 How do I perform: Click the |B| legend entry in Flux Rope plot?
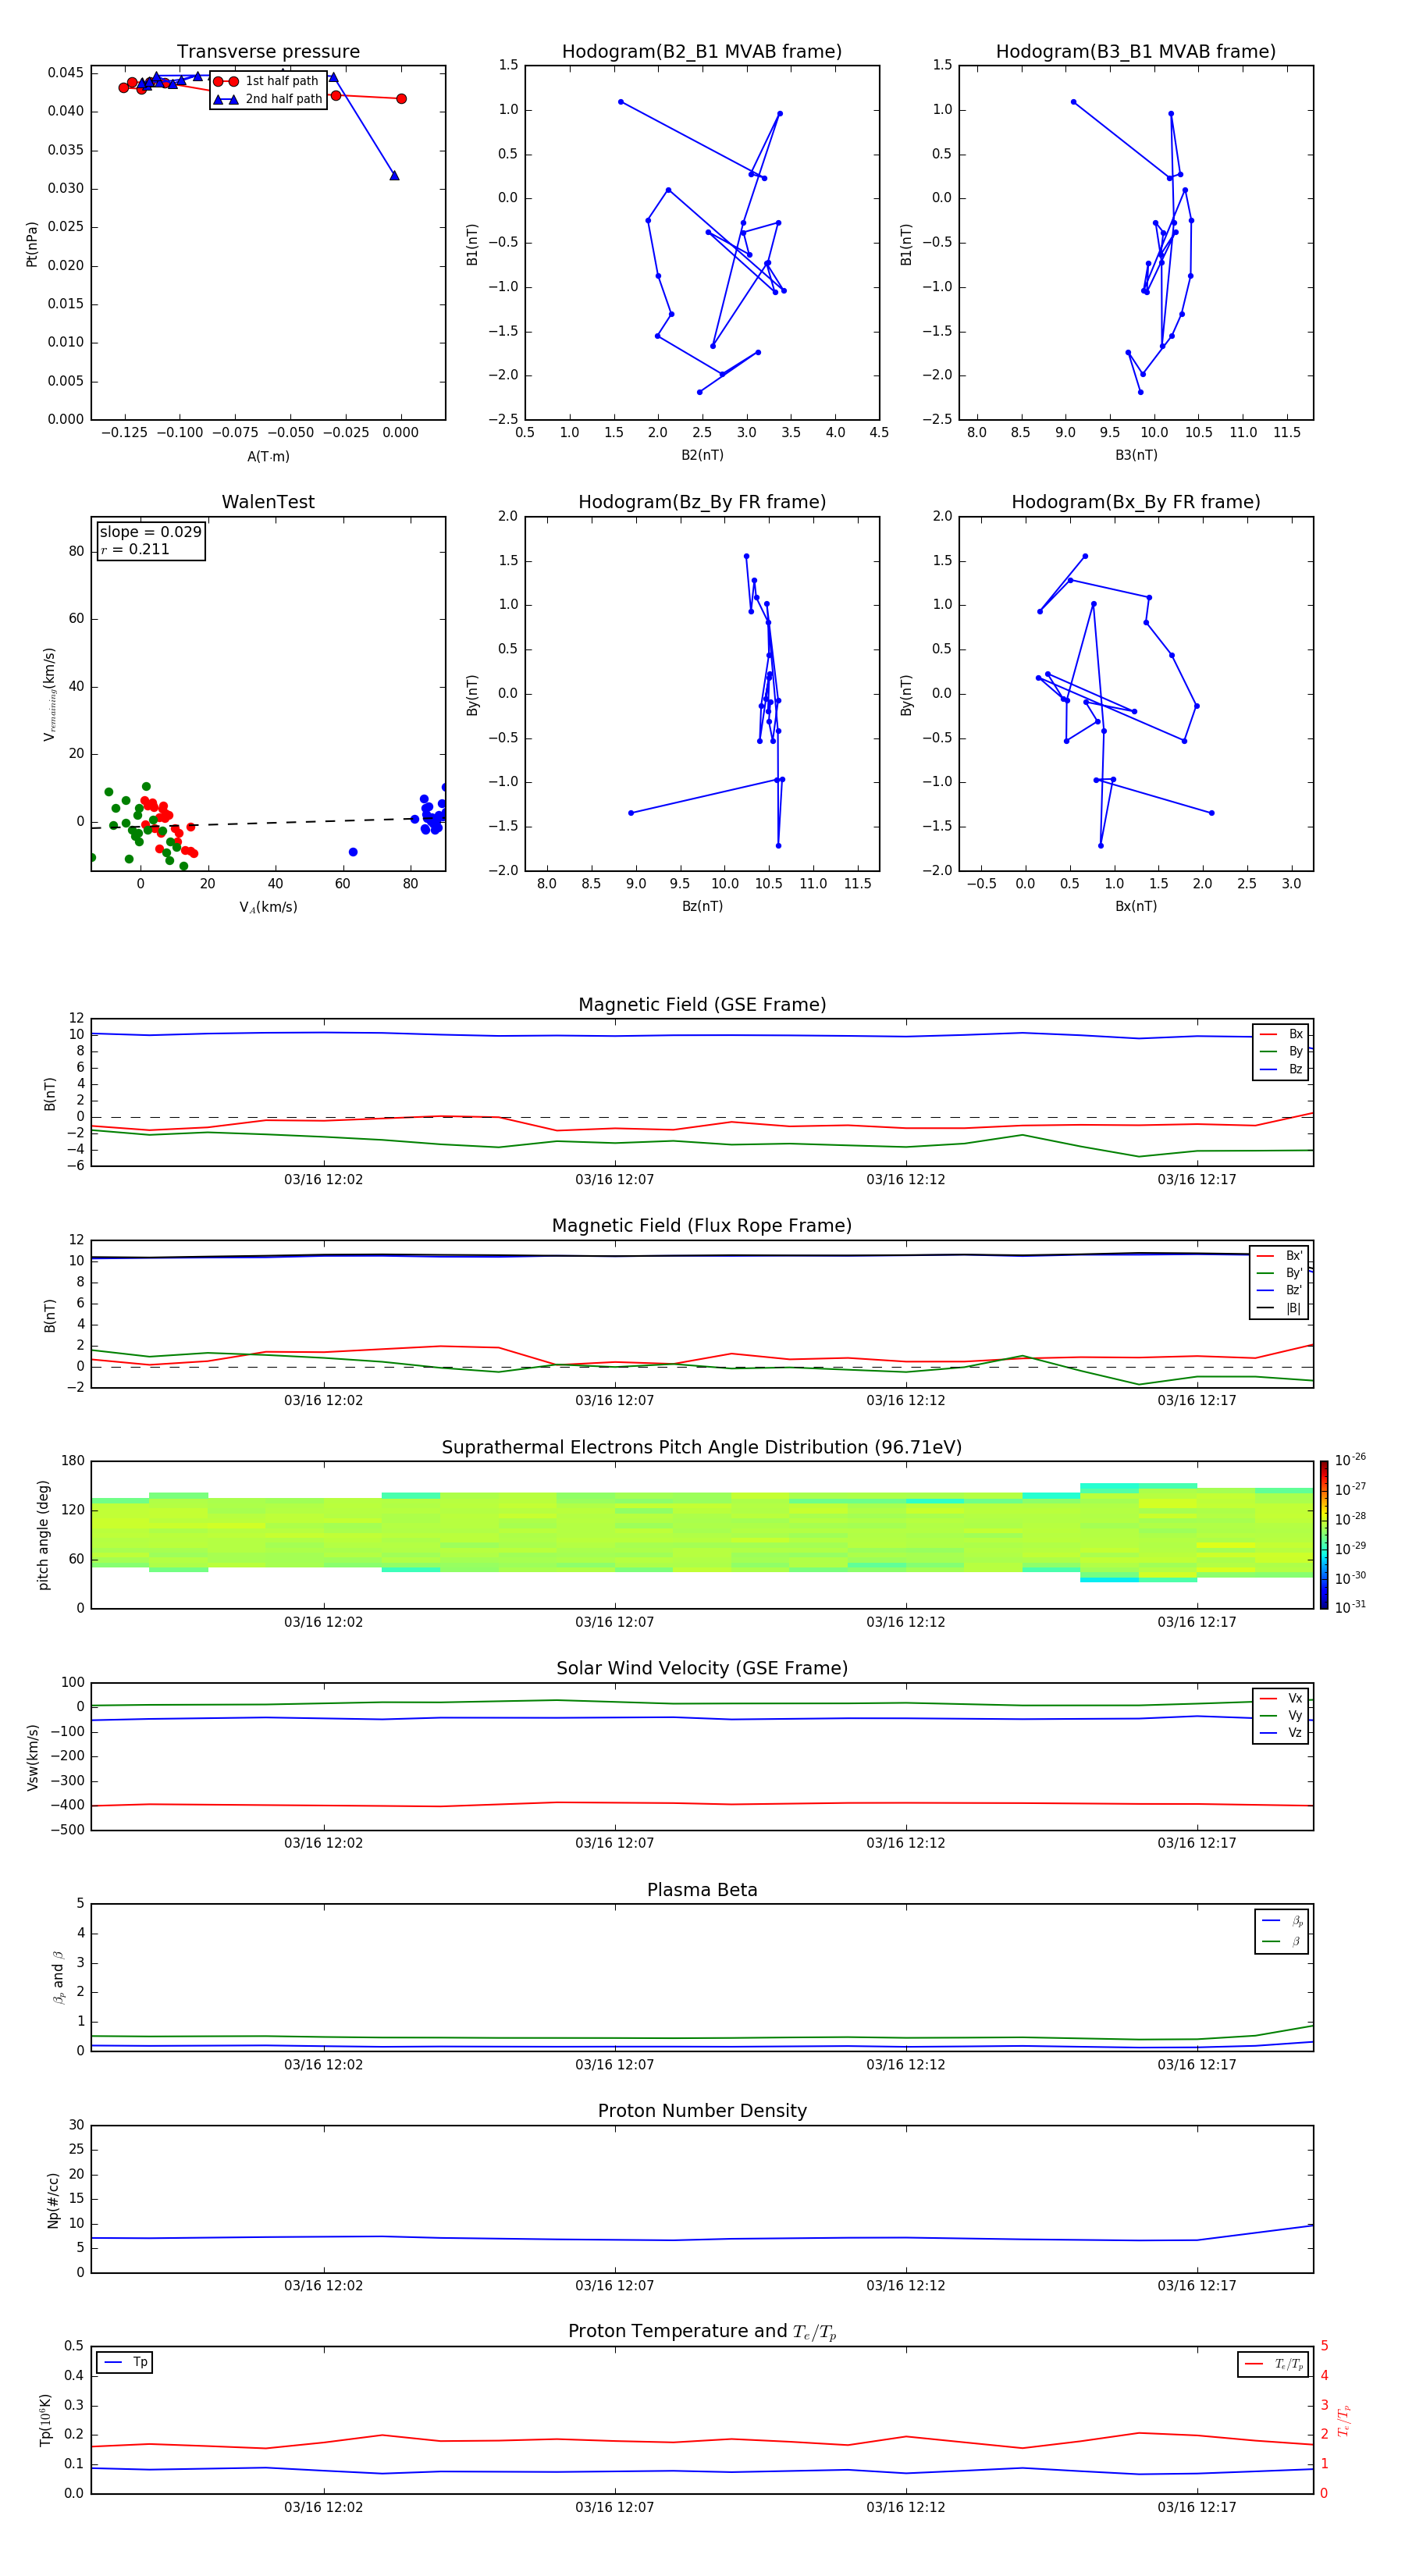coord(1279,1308)
